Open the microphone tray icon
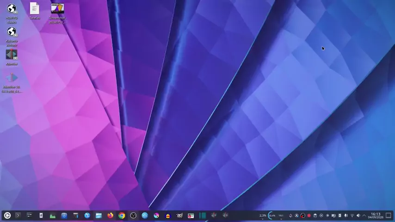This screenshot has height=222, width=395. tap(346, 216)
